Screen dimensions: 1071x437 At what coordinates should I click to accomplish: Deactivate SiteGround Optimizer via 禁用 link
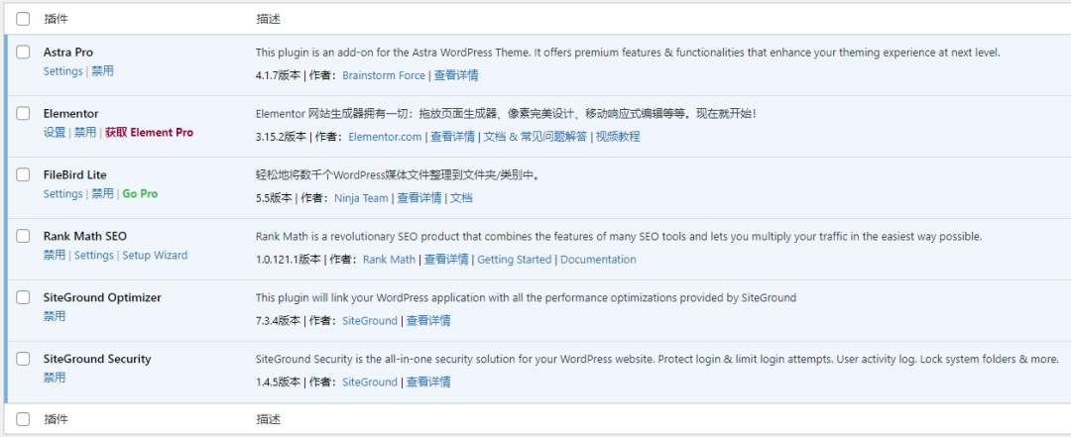[x=55, y=317]
